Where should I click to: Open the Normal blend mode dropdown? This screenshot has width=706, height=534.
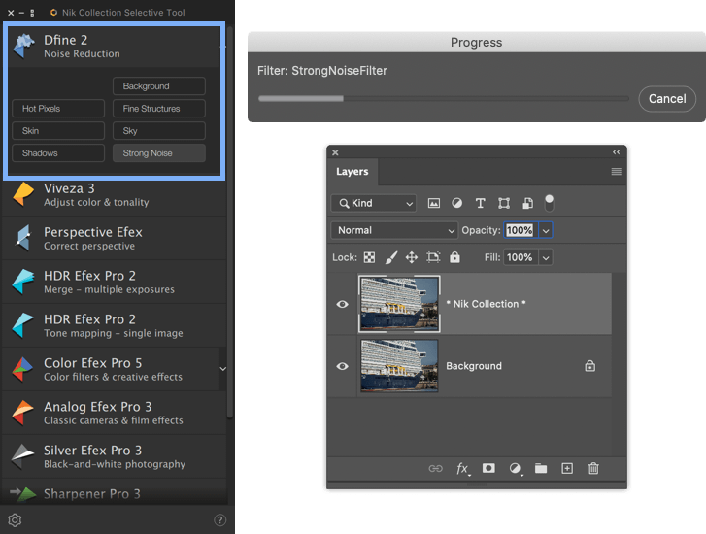point(394,230)
